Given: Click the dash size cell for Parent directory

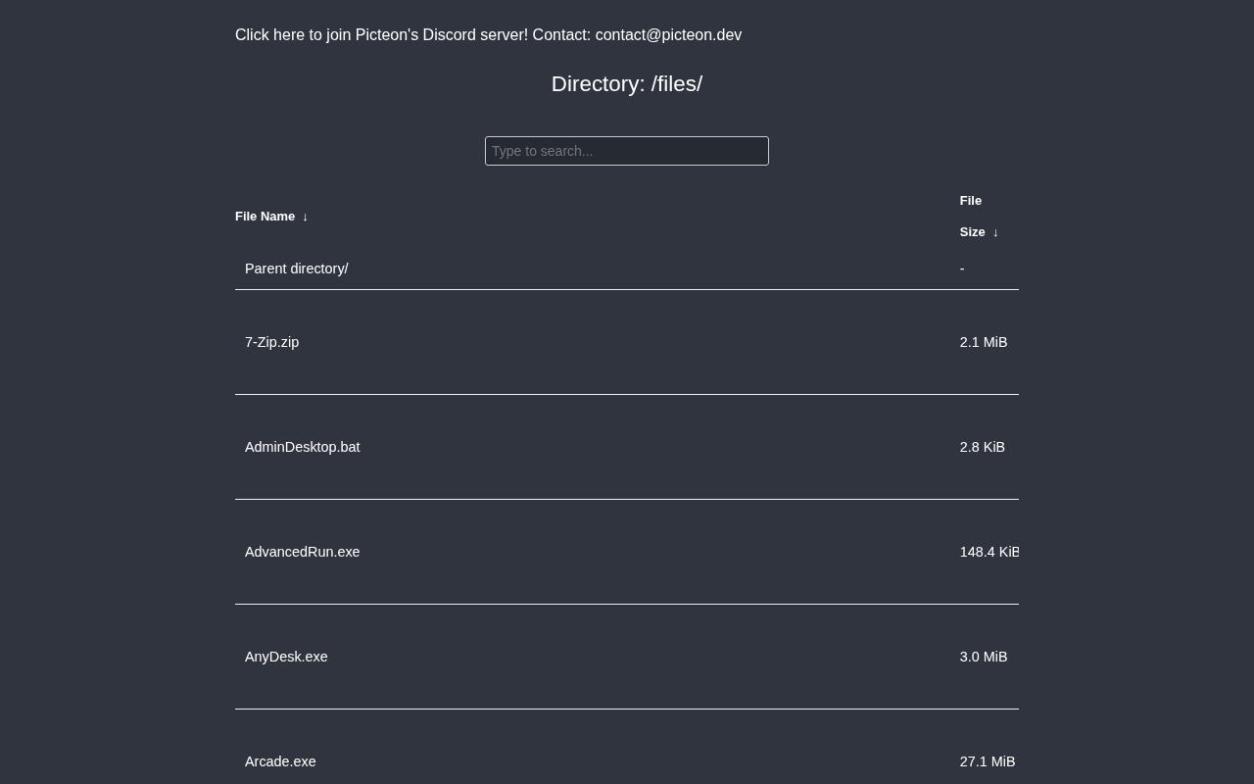Looking at the screenshot, I should [x=962, y=269].
